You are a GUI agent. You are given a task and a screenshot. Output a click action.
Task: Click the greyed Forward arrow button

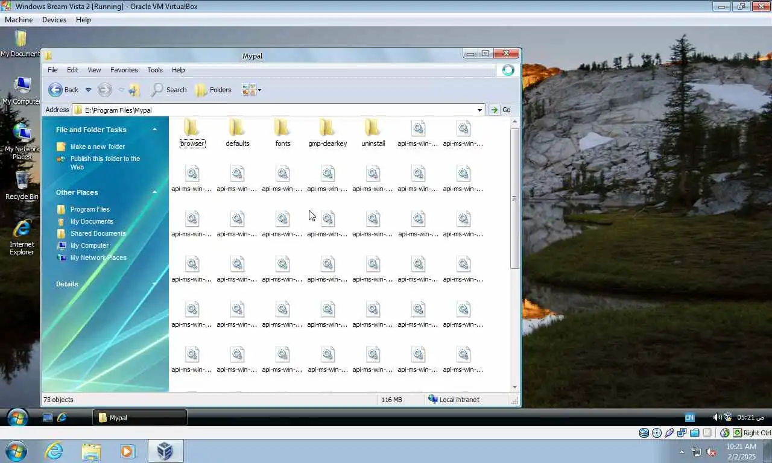click(x=104, y=90)
